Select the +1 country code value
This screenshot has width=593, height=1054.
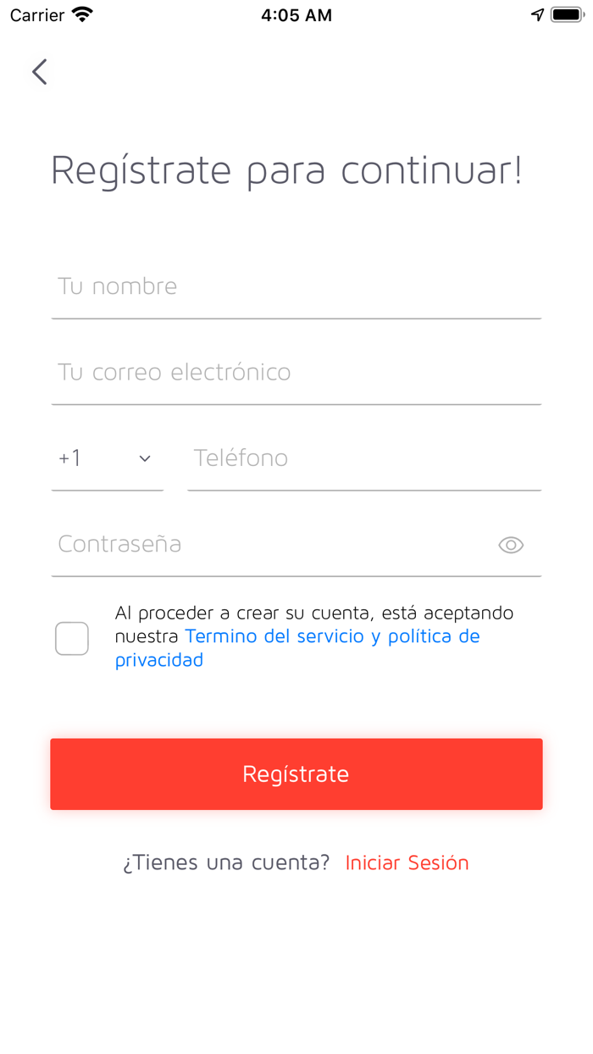coord(70,458)
